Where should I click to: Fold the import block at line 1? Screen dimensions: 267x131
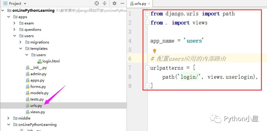click(147, 14)
